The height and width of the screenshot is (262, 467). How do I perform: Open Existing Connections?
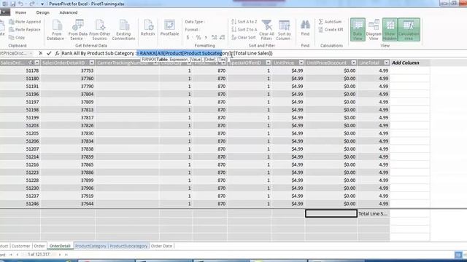(x=123, y=30)
